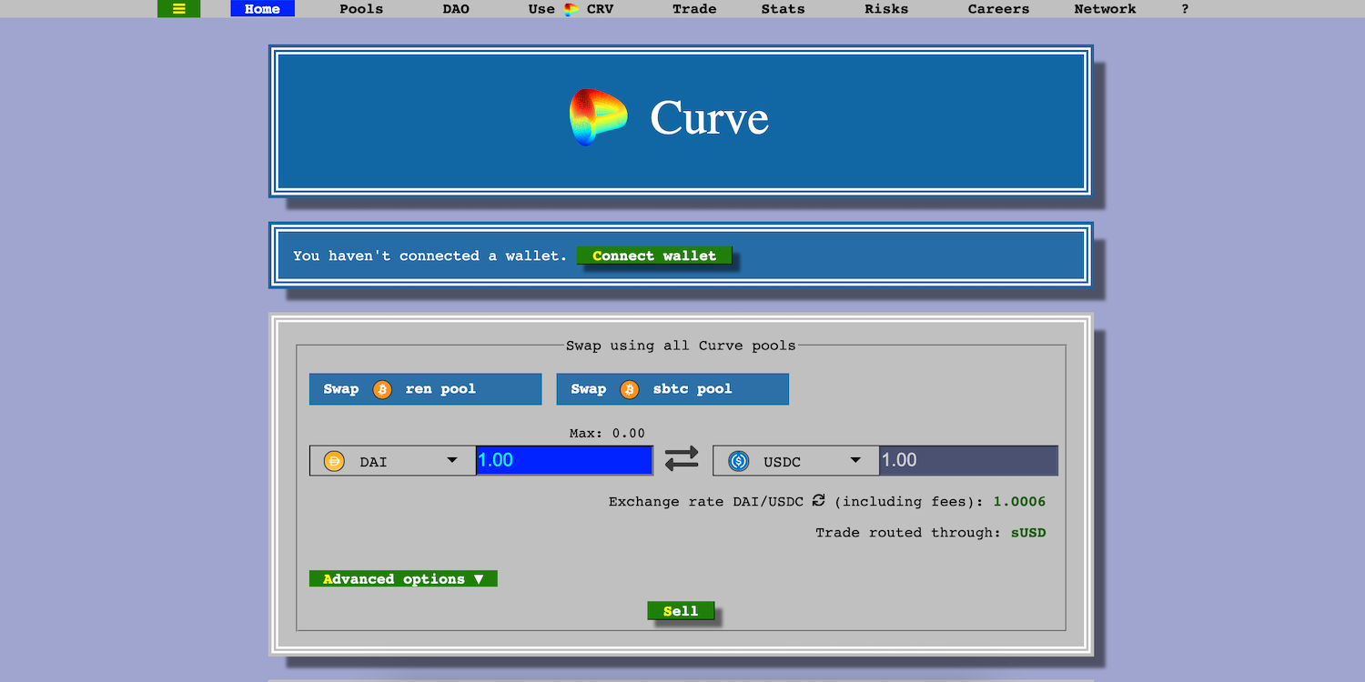Expand Advanced options
1365x682 pixels.
point(403,579)
